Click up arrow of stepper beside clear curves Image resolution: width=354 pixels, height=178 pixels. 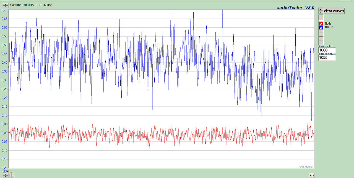(x=321, y=9)
